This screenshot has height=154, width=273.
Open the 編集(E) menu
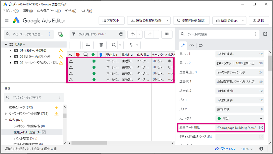coord(28,11)
